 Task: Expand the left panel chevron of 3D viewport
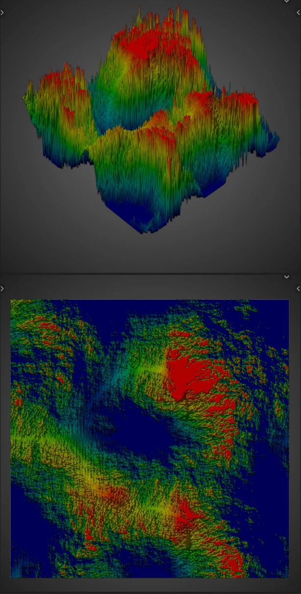coord(2,13)
